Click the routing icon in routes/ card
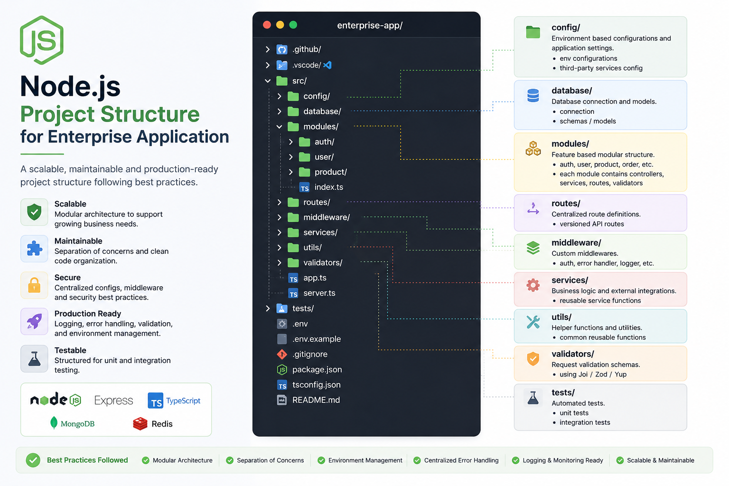Viewport: 729px width, 486px height. click(533, 208)
